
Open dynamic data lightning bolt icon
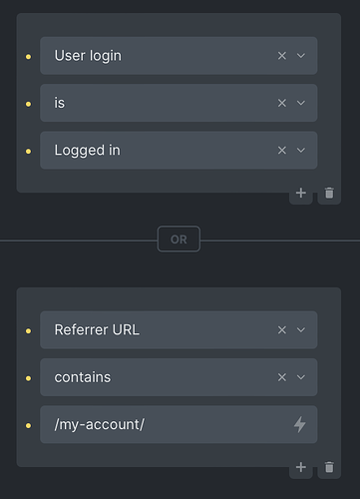pyautogui.click(x=300, y=424)
